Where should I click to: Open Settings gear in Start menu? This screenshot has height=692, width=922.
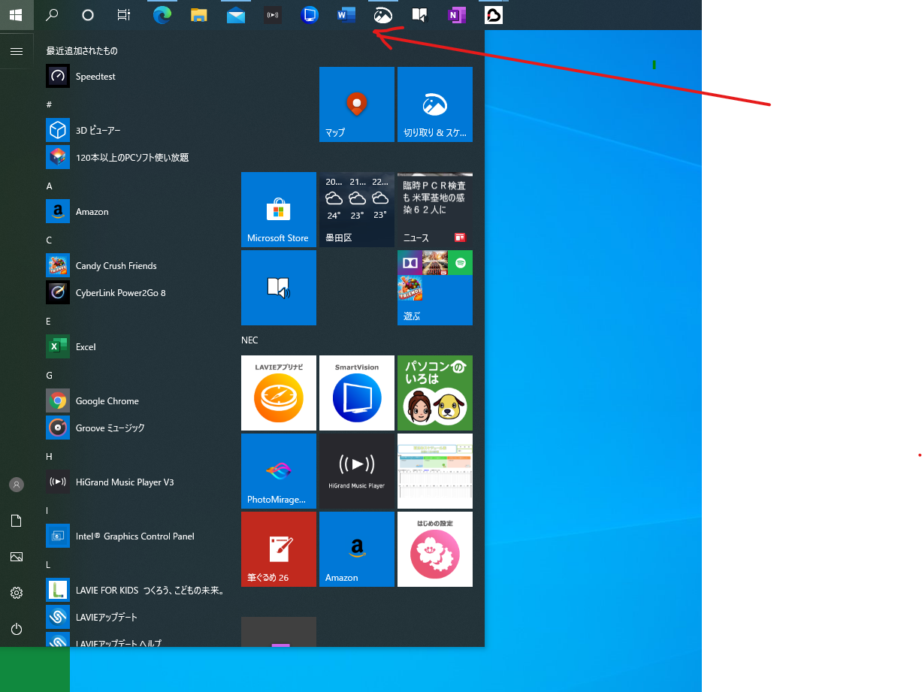(17, 593)
